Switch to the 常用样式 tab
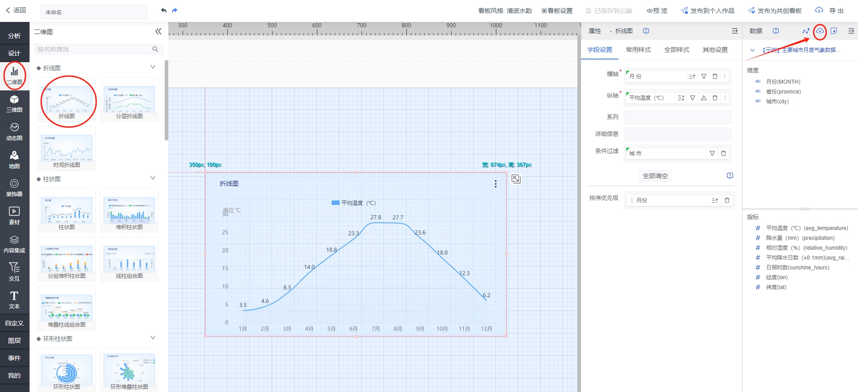 638,50
